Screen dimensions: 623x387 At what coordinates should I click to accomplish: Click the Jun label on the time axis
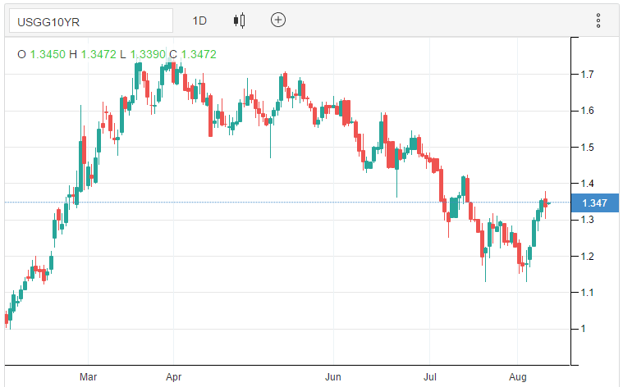[x=333, y=378]
